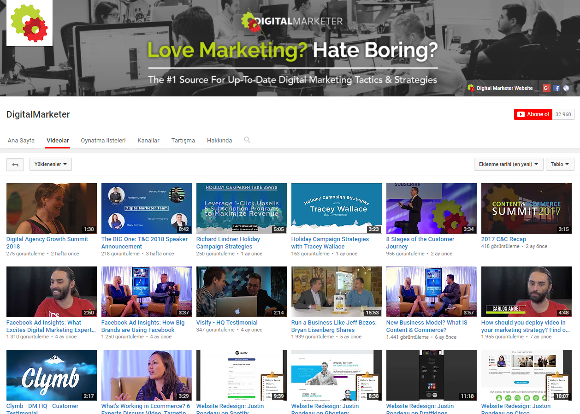Click the gear logo channel avatar
The image size is (580, 414).
click(x=30, y=23)
